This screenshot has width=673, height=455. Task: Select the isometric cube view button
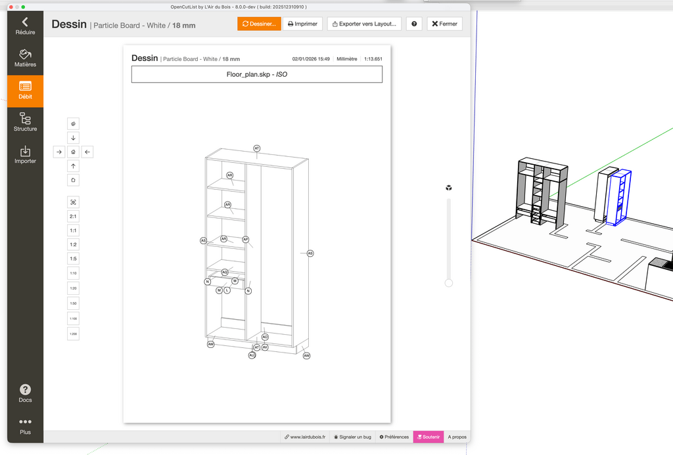click(x=74, y=123)
